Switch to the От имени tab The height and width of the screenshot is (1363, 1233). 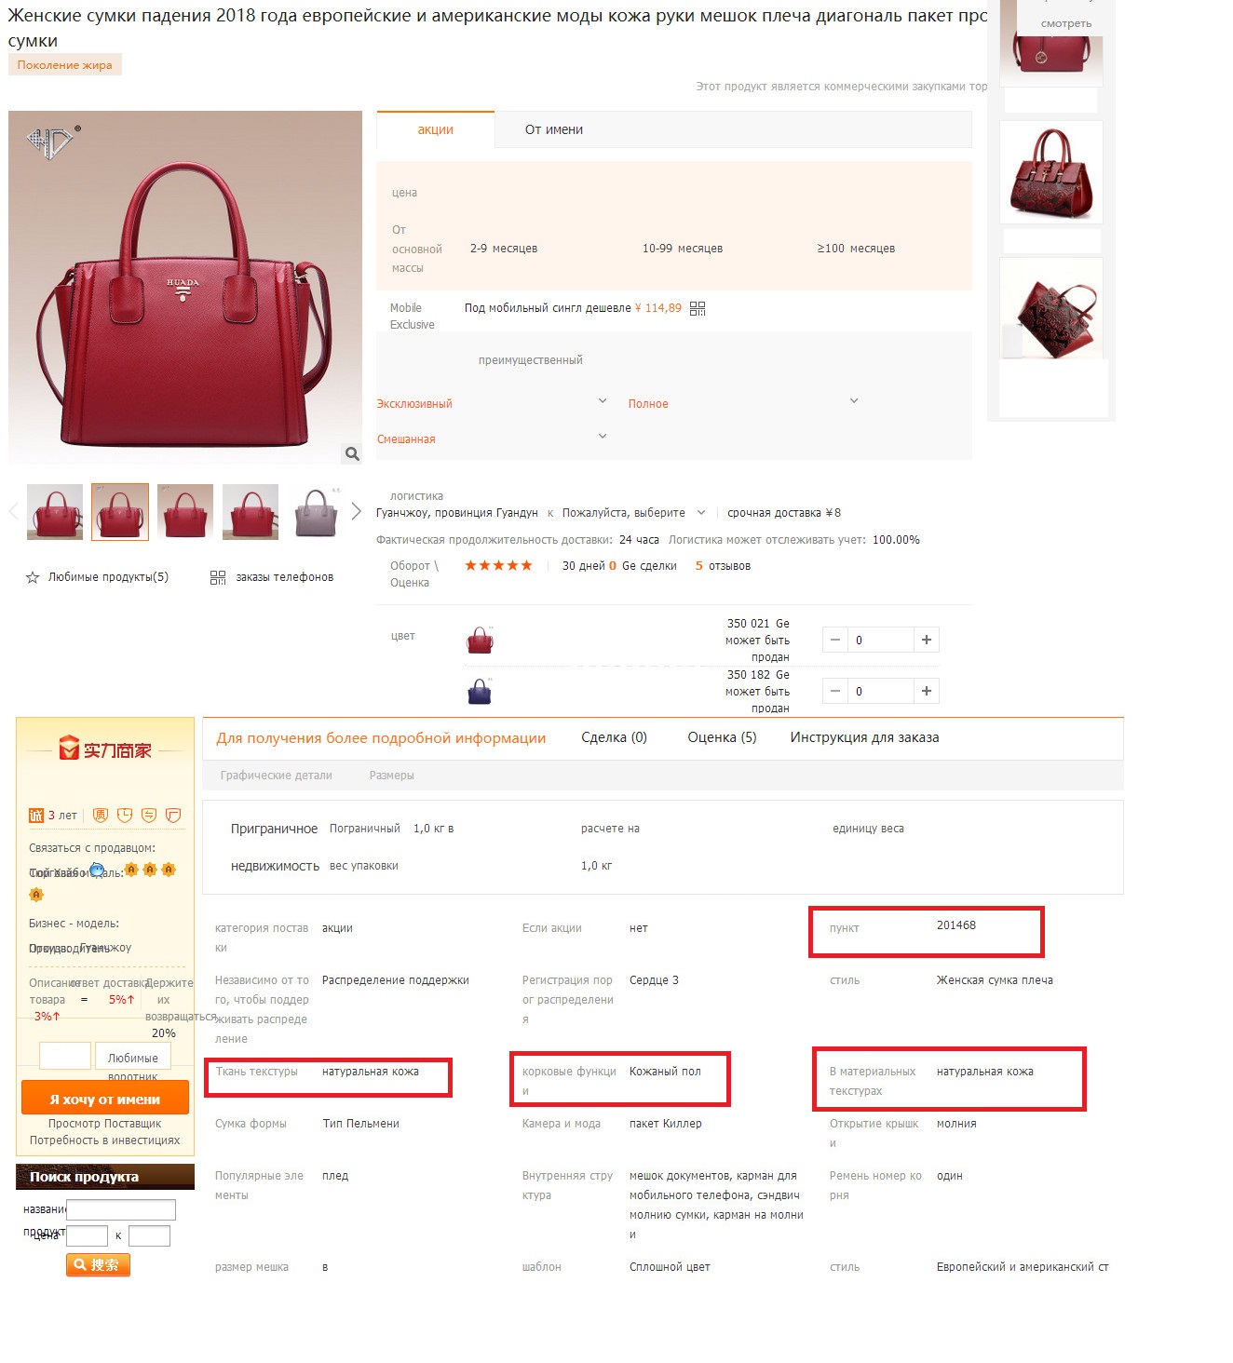(554, 129)
